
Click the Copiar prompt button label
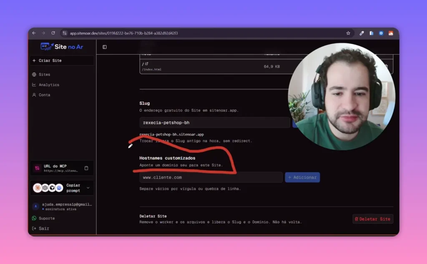[x=73, y=188]
